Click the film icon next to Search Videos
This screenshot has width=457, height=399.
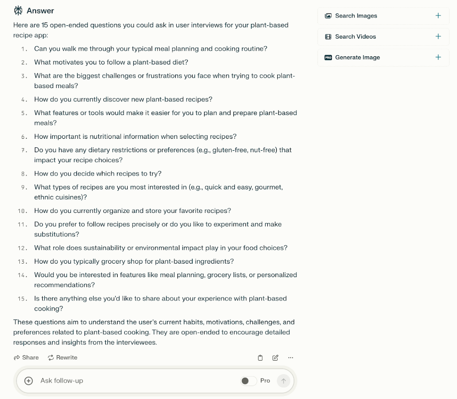328,36
